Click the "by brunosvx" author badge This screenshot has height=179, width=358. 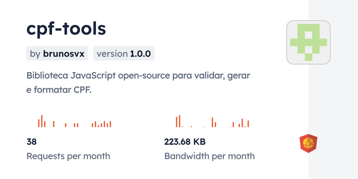point(57,53)
